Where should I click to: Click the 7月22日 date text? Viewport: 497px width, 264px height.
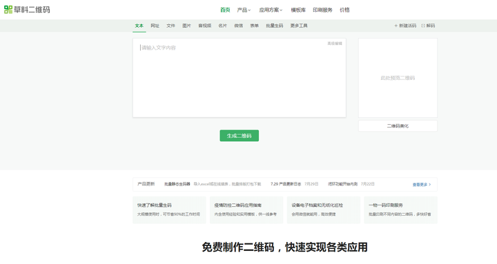point(368,184)
